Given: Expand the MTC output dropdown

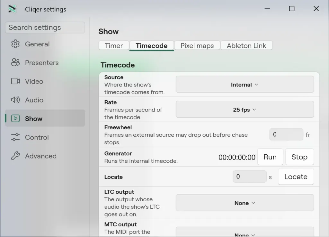Looking at the screenshot, I should coord(245,232).
